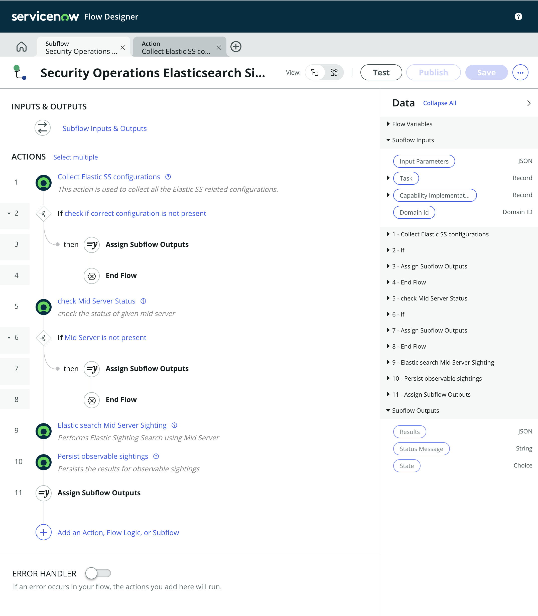Click the step 9 Elastic search action icon
This screenshot has height=616, width=538.
point(44,431)
